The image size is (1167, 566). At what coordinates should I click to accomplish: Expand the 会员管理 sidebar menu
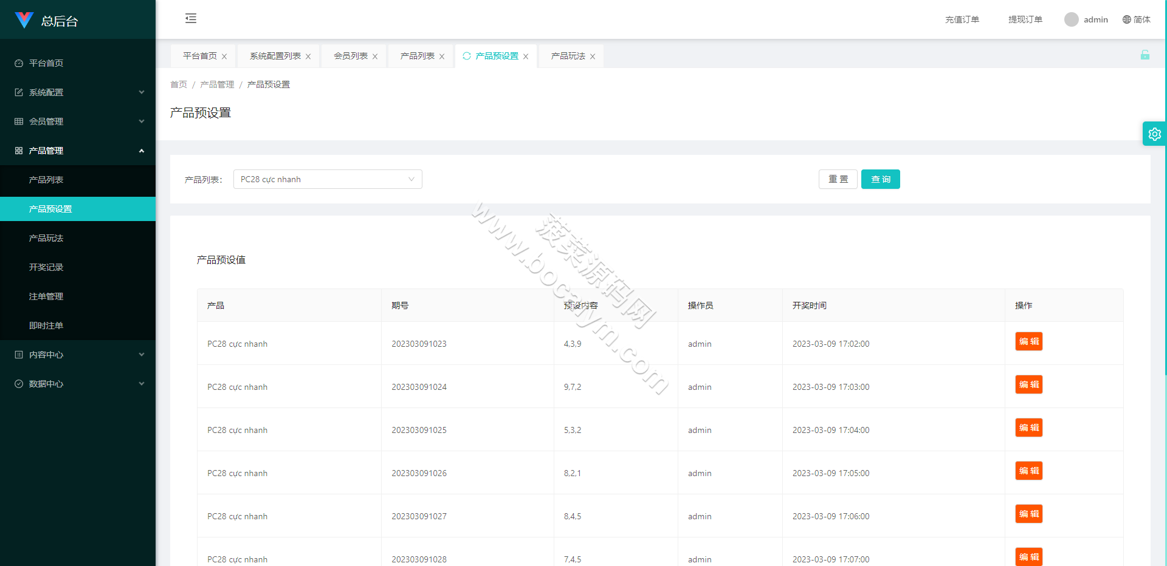coord(78,121)
